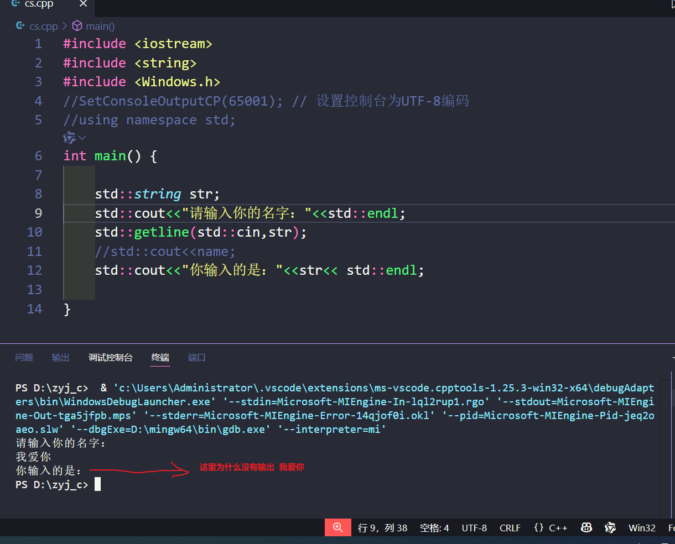Click the commented SetConsoleOutputCP line

click(266, 101)
